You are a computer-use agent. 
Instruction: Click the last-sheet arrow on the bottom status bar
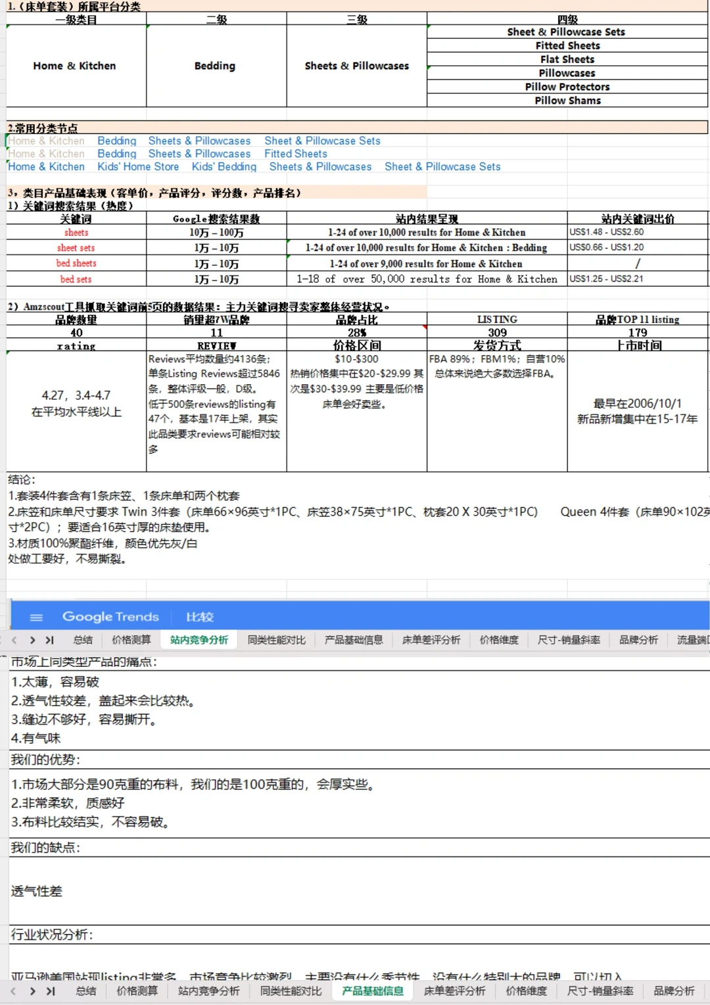point(49,991)
